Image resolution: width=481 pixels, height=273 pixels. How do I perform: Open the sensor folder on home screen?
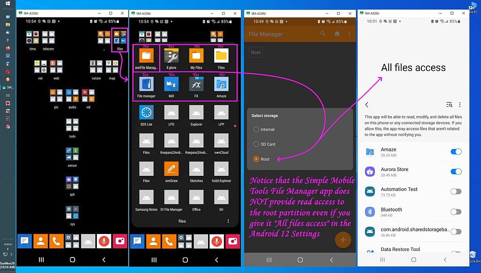[x=72, y=154]
